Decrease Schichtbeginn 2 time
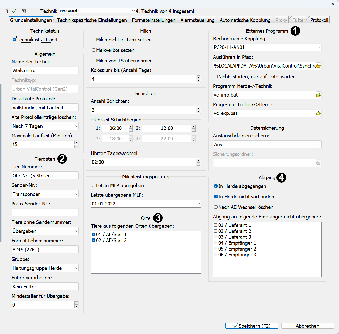This screenshot has height=334, width=339. pos(193,130)
